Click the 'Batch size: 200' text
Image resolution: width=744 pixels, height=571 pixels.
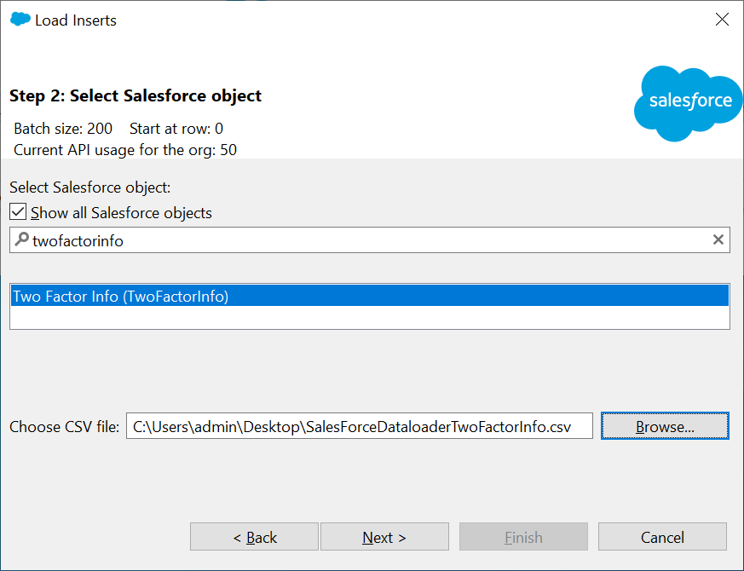point(63,129)
